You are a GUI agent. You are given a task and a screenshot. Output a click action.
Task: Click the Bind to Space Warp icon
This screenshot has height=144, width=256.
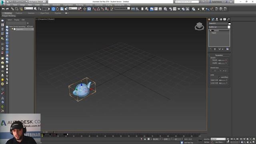pos(21,9)
